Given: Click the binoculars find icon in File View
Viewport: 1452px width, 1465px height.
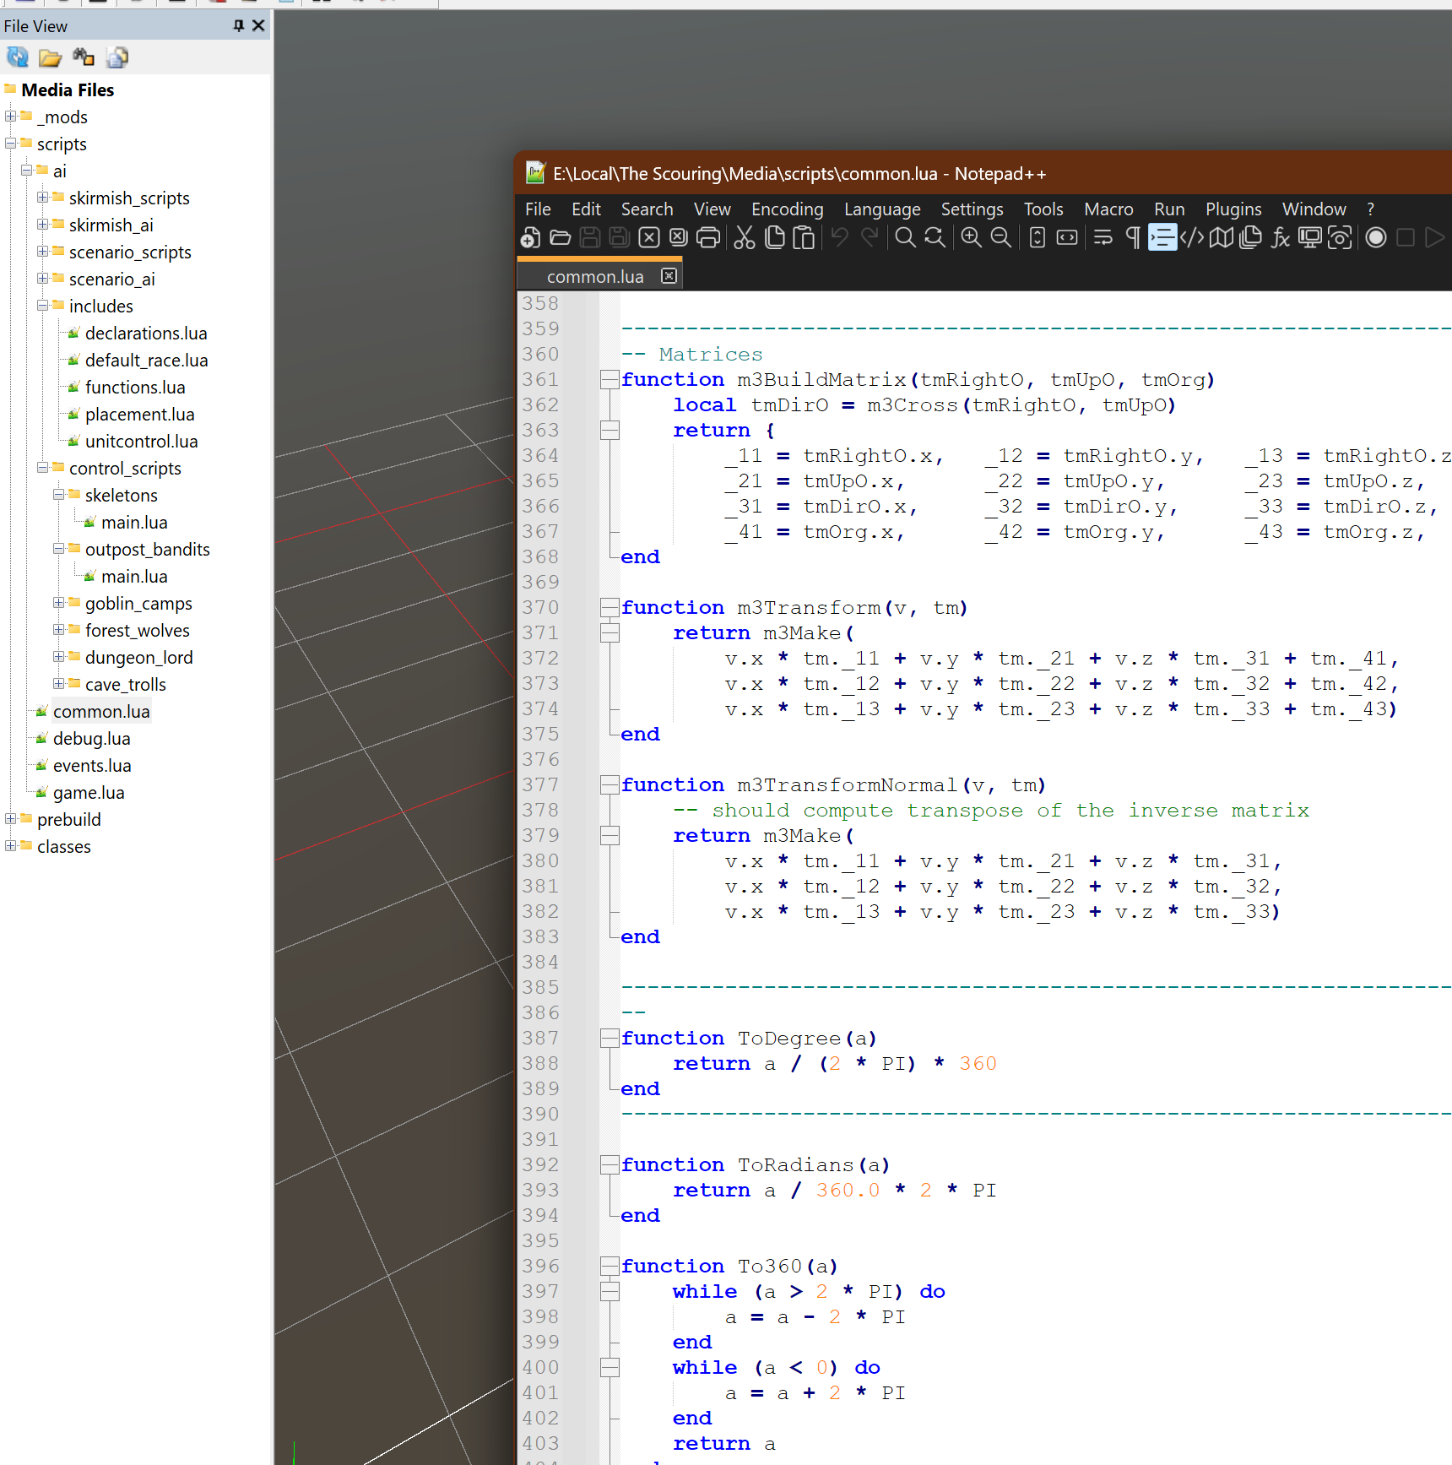Looking at the screenshot, I should [84, 57].
